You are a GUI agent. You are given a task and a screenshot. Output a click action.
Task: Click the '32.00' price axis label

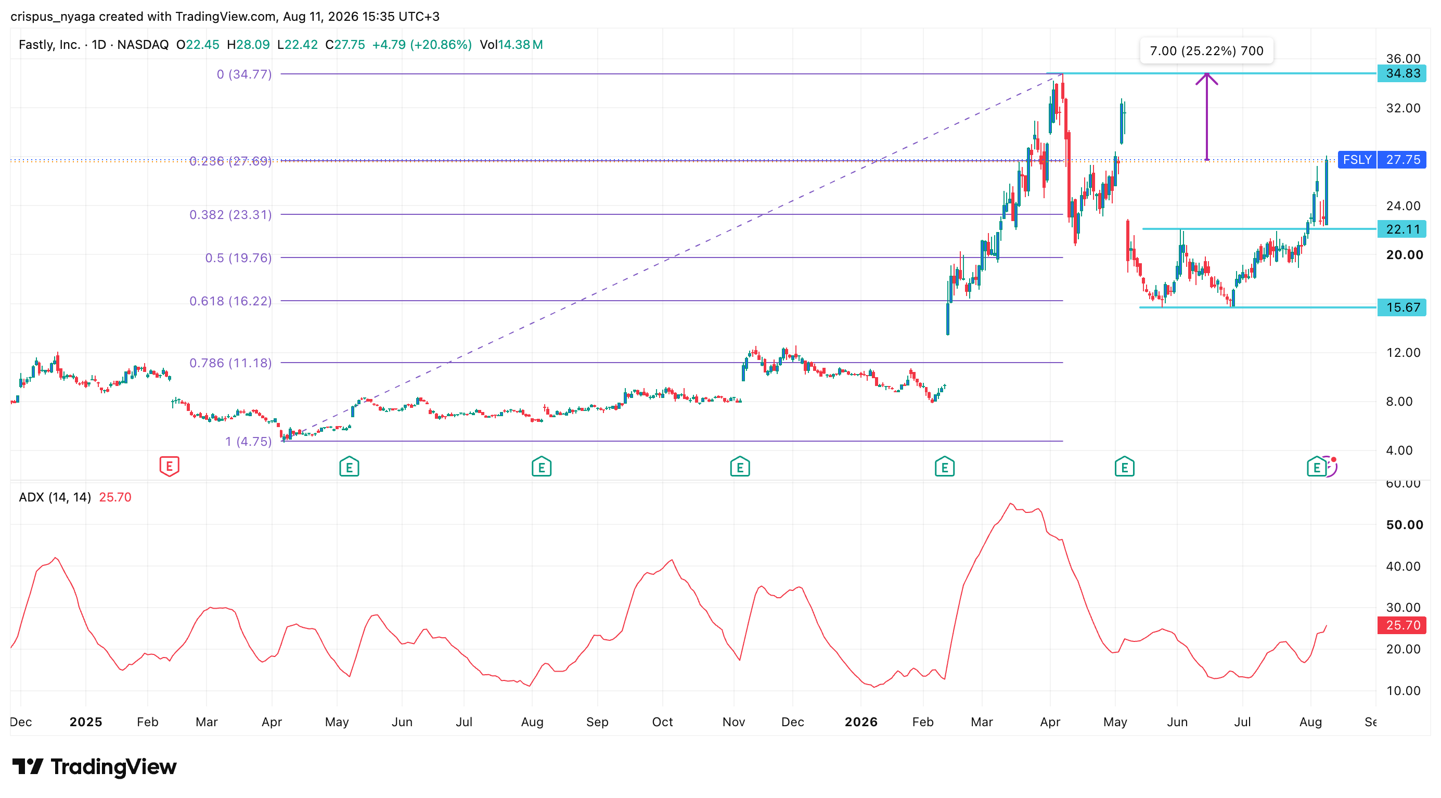tap(1403, 108)
